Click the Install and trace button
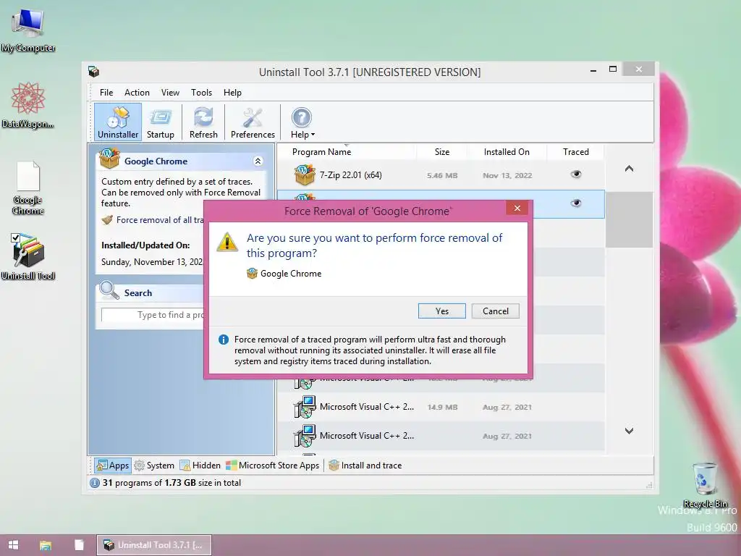The image size is (741, 556). click(x=365, y=466)
